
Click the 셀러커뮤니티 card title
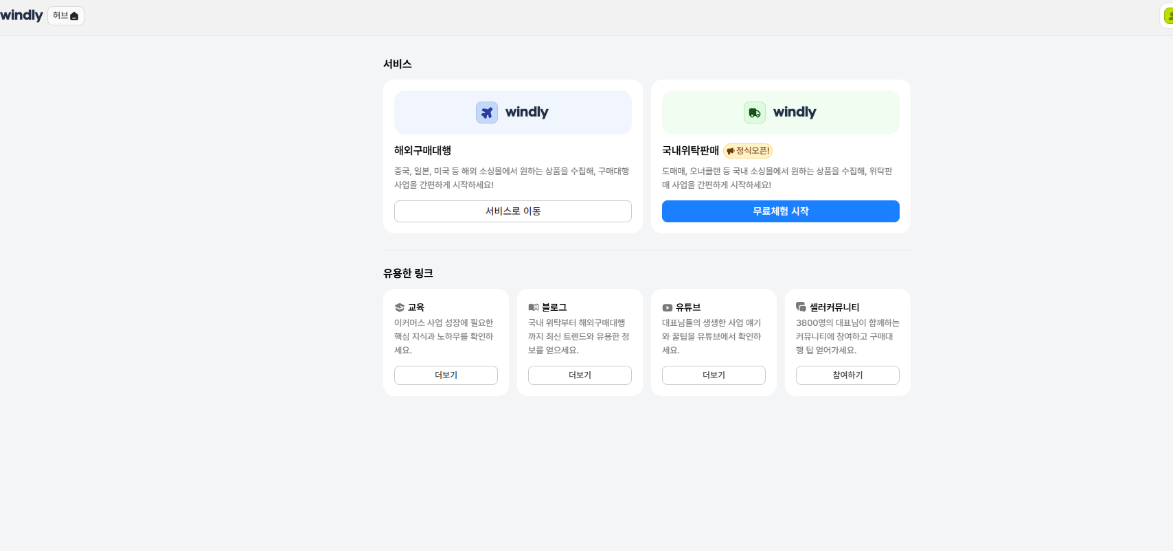[x=834, y=307]
